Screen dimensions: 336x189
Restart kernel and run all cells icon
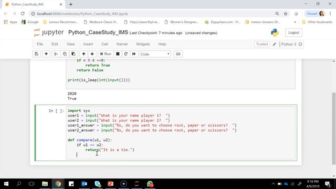pyautogui.click(x=134, y=54)
